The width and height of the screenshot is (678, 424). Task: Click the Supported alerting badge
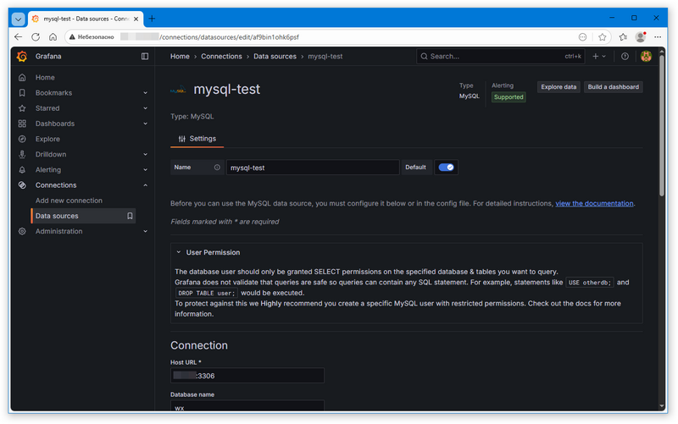[x=508, y=97]
